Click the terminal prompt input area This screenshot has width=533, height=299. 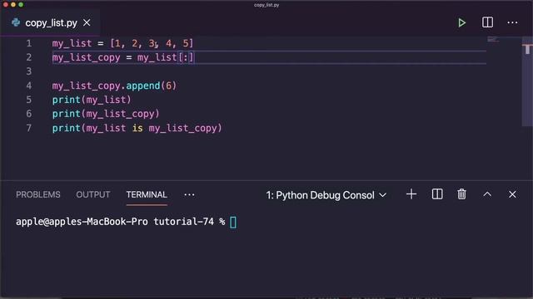pyautogui.click(x=233, y=223)
